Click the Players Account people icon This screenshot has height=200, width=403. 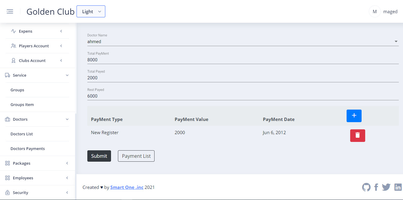pyautogui.click(x=13, y=46)
